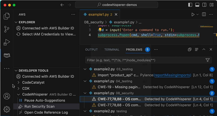Select the Import "product_api" warning row
Screen dimensions: 217x116
coord(148,75)
